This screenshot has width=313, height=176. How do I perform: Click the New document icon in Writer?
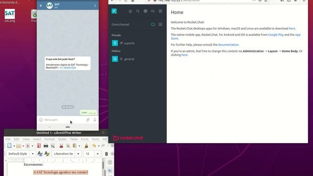9,146
